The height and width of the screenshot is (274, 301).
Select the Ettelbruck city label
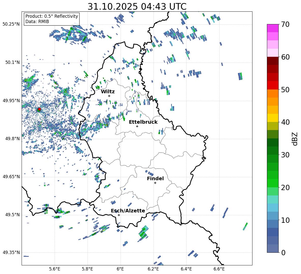click(x=143, y=122)
